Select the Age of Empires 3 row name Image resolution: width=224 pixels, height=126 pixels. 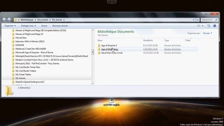pyautogui.click(x=109, y=45)
